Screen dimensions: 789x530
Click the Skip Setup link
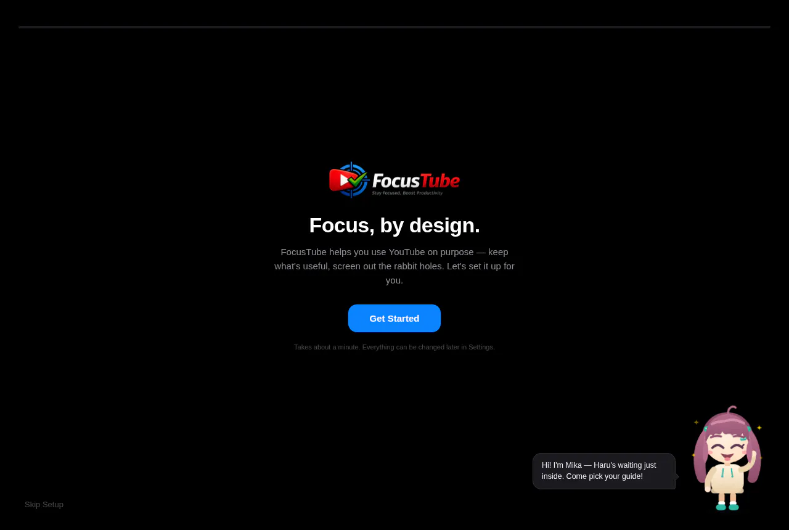44,504
